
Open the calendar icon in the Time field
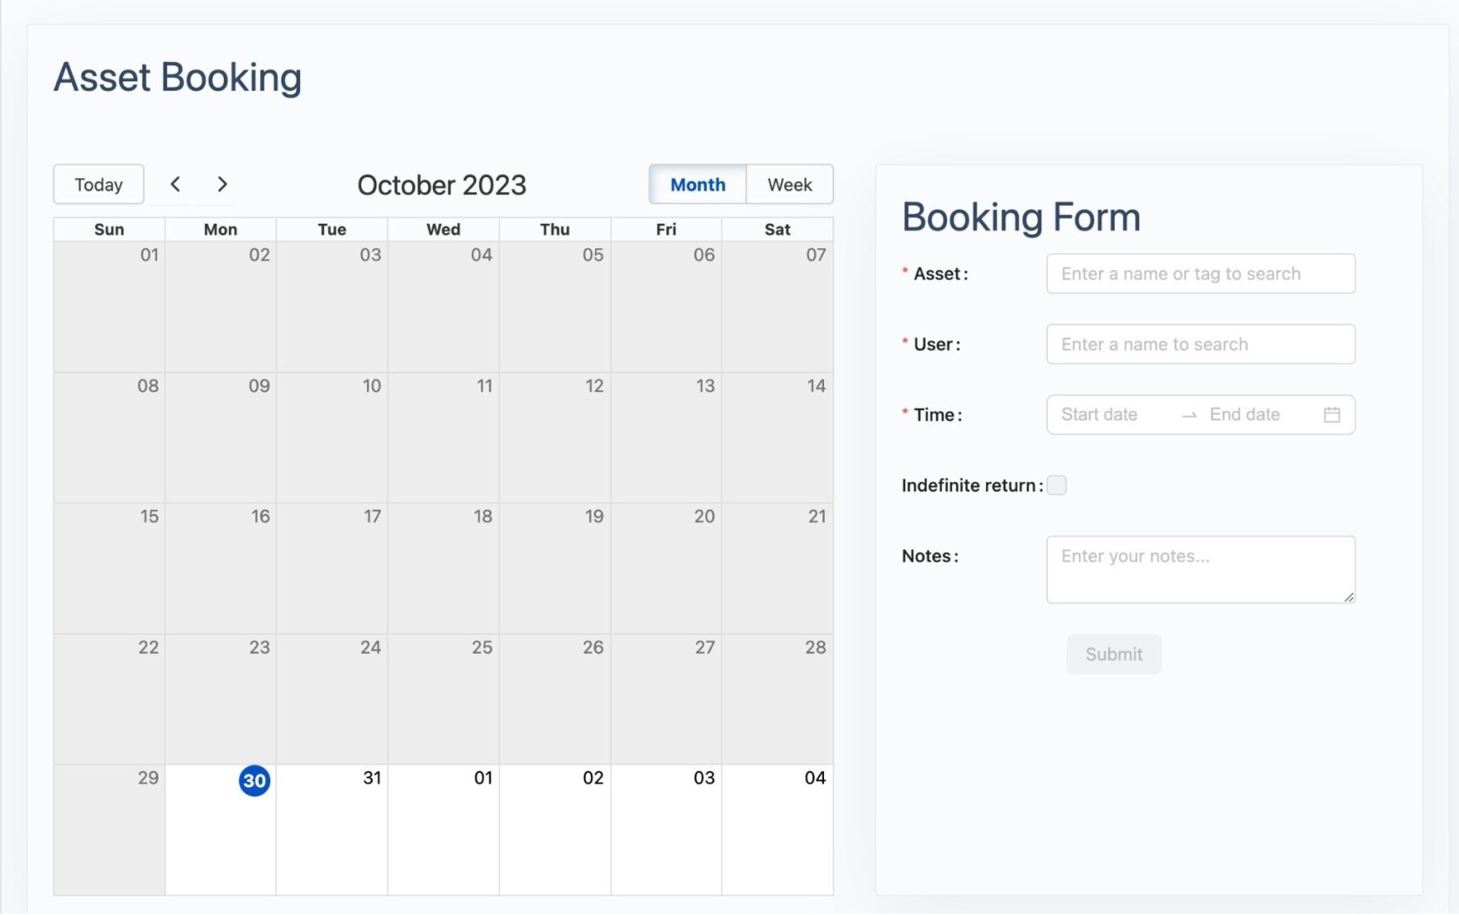pyautogui.click(x=1332, y=415)
